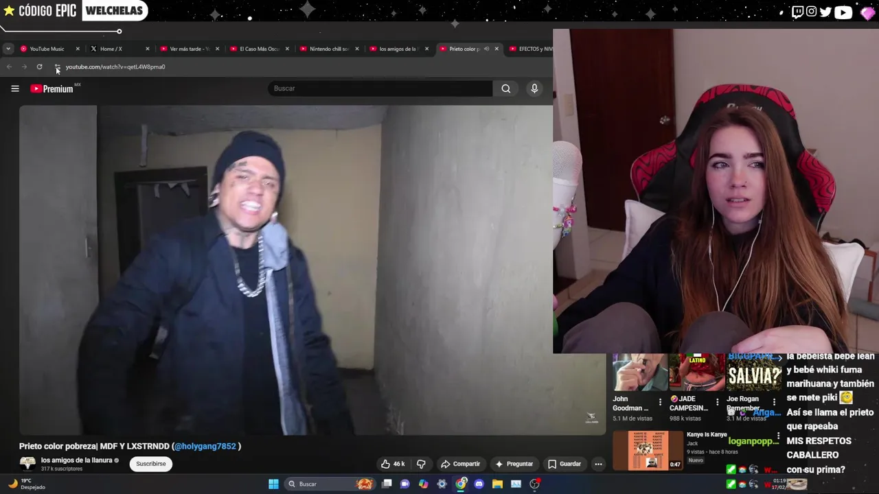Image resolution: width=879 pixels, height=494 pixels.
Task: Click the Kanye Is Kanye video title
Action: point(707,434)
